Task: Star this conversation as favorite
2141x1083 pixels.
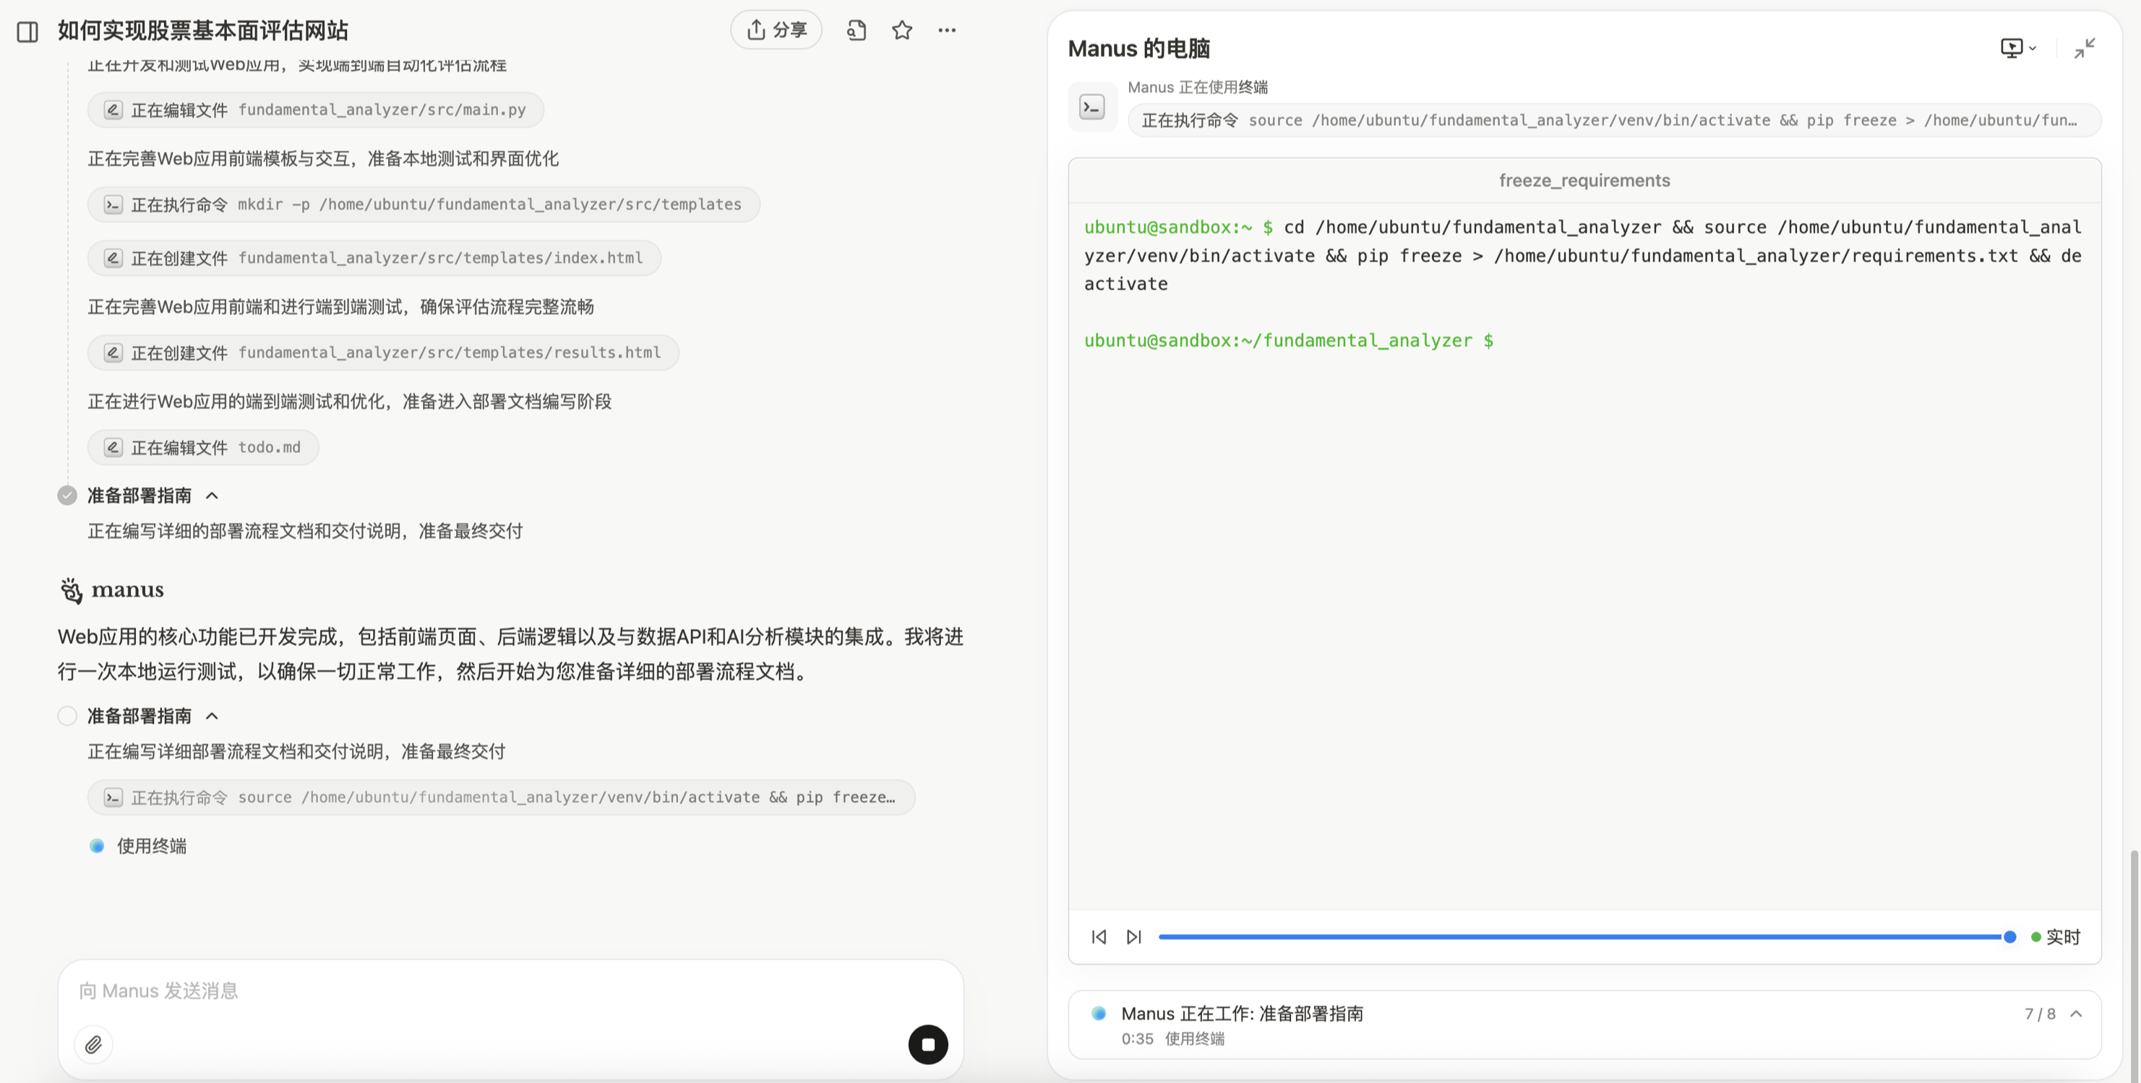Action: pos(902,31)
